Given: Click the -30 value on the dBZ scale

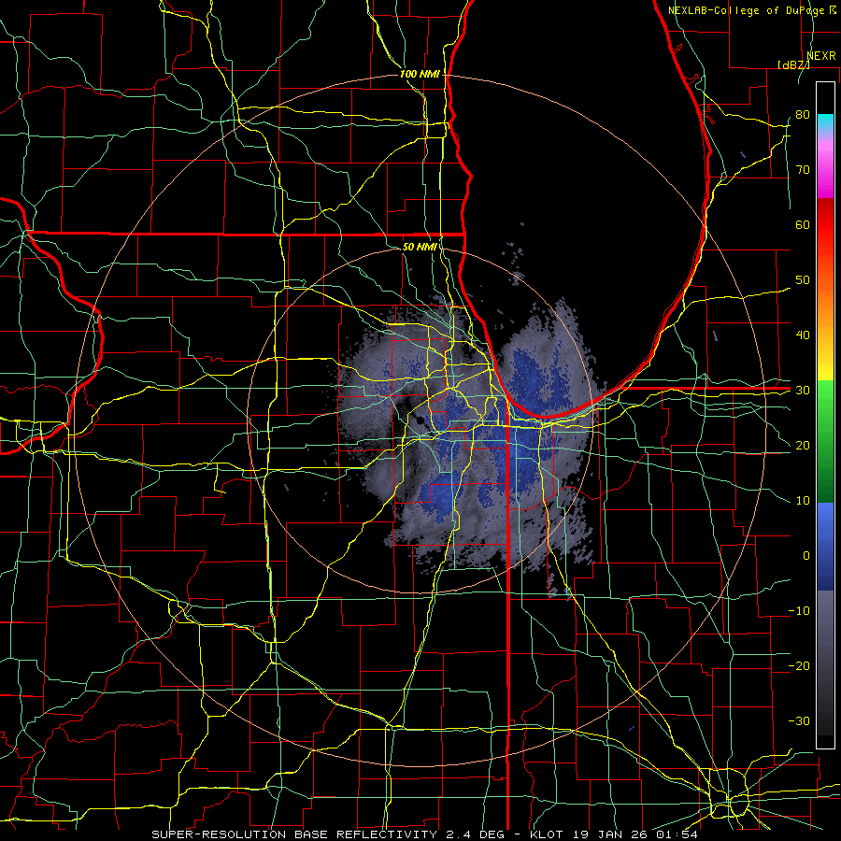Looking at the screenshot, I should pyautogui.click(x=799, y=720).
